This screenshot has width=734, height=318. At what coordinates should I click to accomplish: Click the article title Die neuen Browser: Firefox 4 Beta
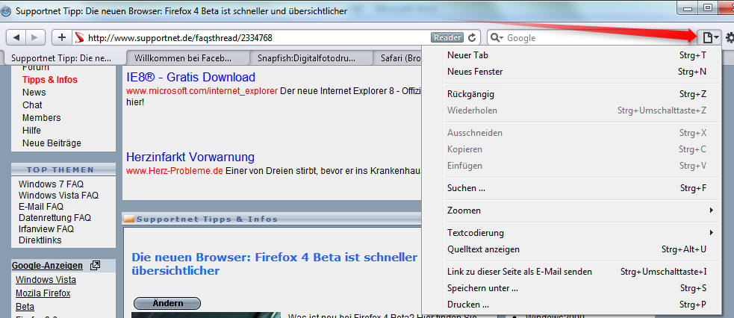coord(274,264)
